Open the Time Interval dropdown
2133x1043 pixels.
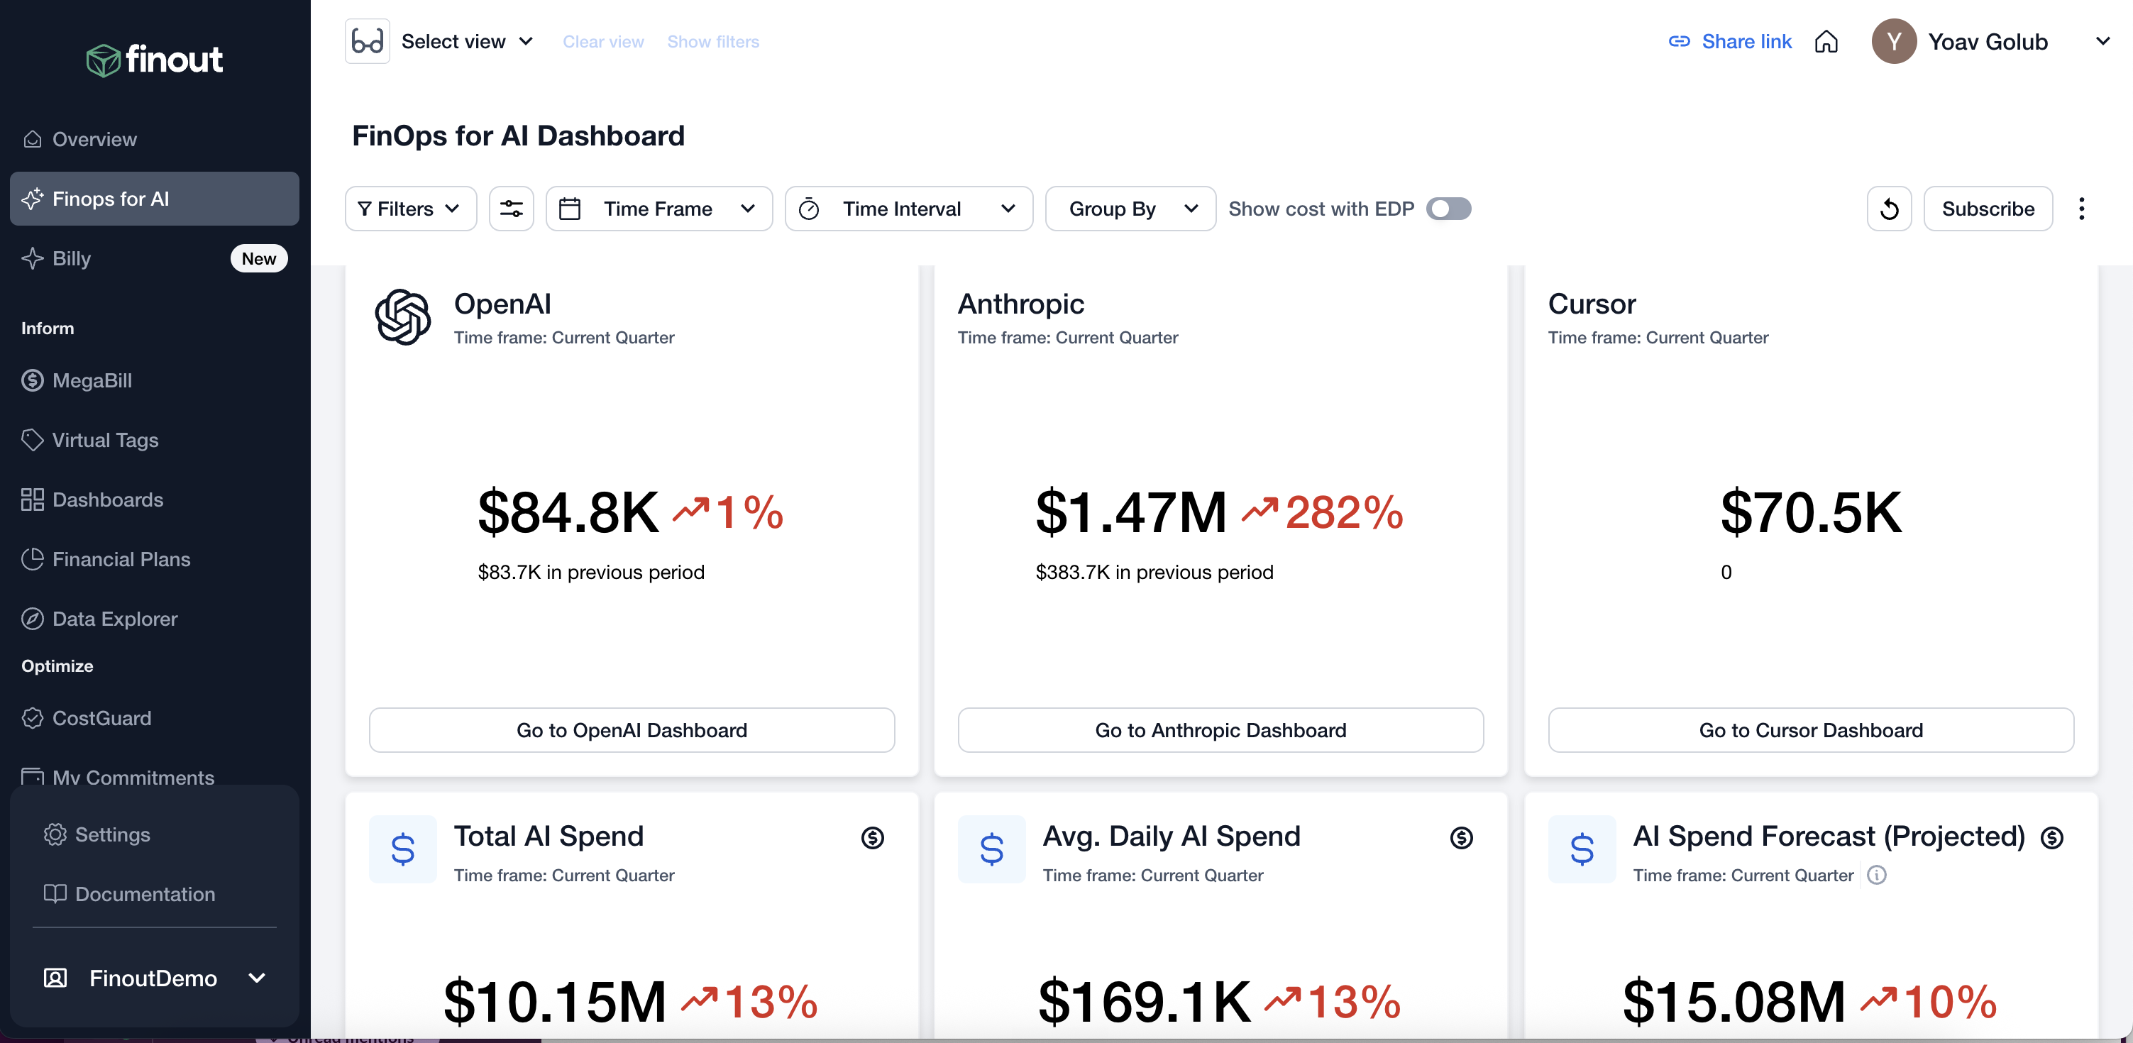(908, 209)
